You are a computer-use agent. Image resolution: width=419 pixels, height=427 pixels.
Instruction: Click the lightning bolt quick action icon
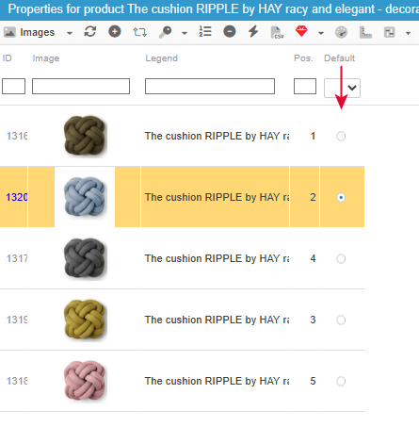[x=253, y=32]
